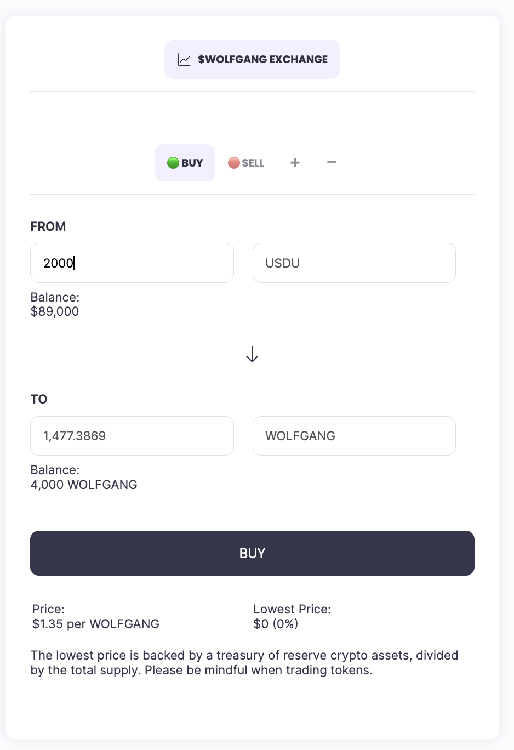Select the minus icon tab
Image resolution: width=514 pixels, height=750 pixels.
tap(332, 162)
